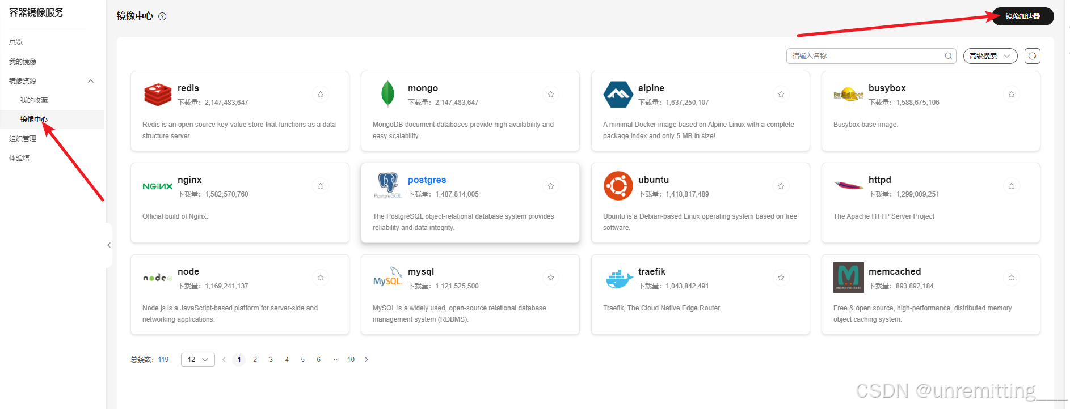Favorite the postgres image star
The image size is (1070, 409).
click(x=551, y=186)
